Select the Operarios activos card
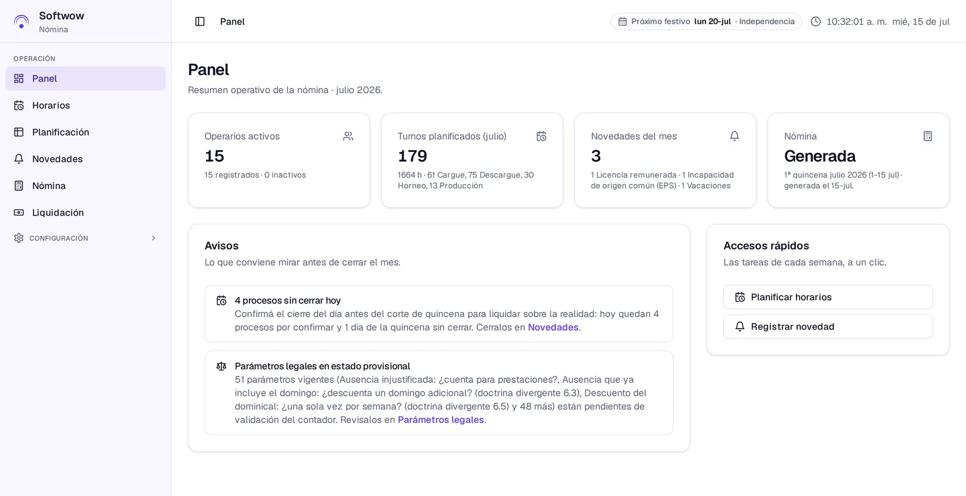Viewport: 966px width, 496px height. pyautogui.click(x=279, y=160)
